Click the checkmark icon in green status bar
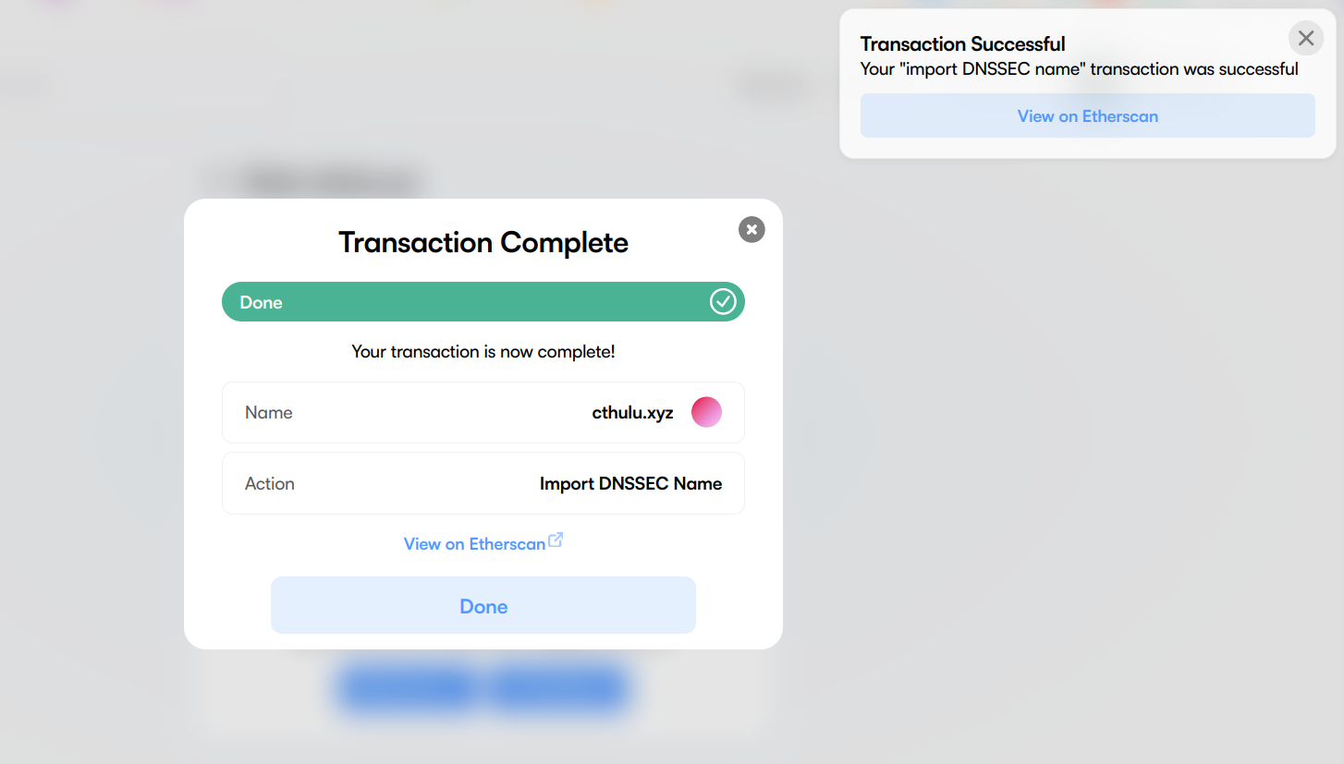This screenshot has height=764, width=1344. pos(723,302)
